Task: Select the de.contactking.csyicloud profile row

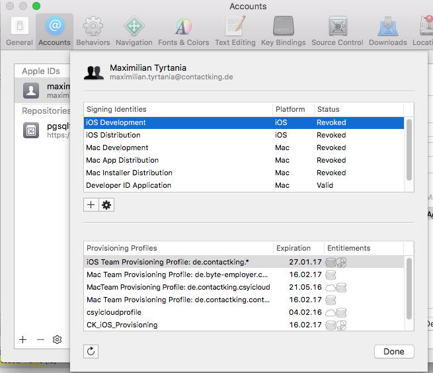Action: (244, 287)
